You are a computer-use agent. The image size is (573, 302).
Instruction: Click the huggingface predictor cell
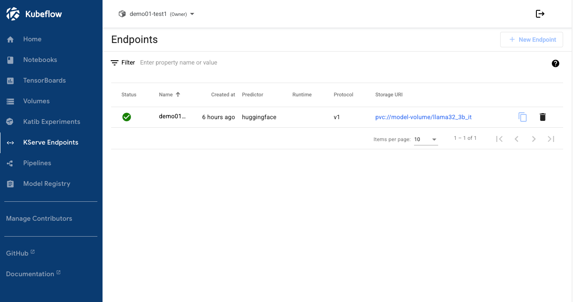click(x=259, y=117)
